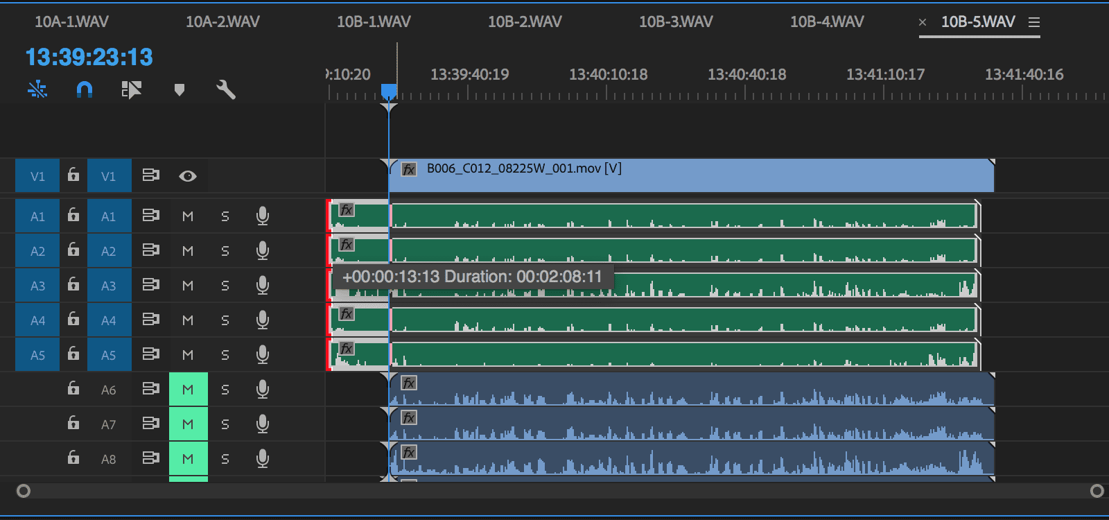Click the A1 voice-over microphone icon

pos(262,216)
